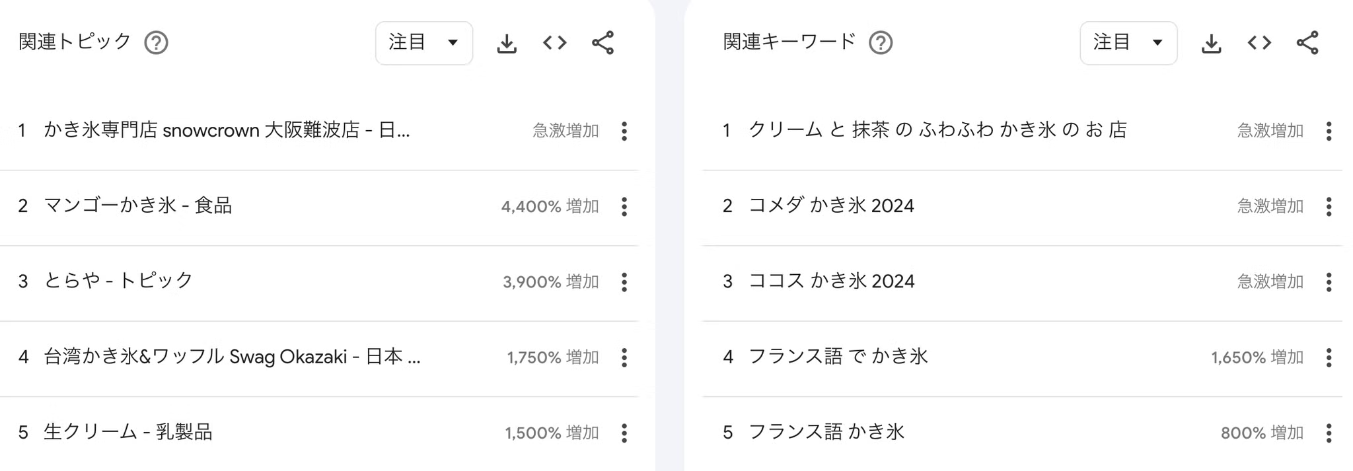This screenshot has height=471, width=1353.
Task: Open the とらや topic
Action: click(119, 281)
